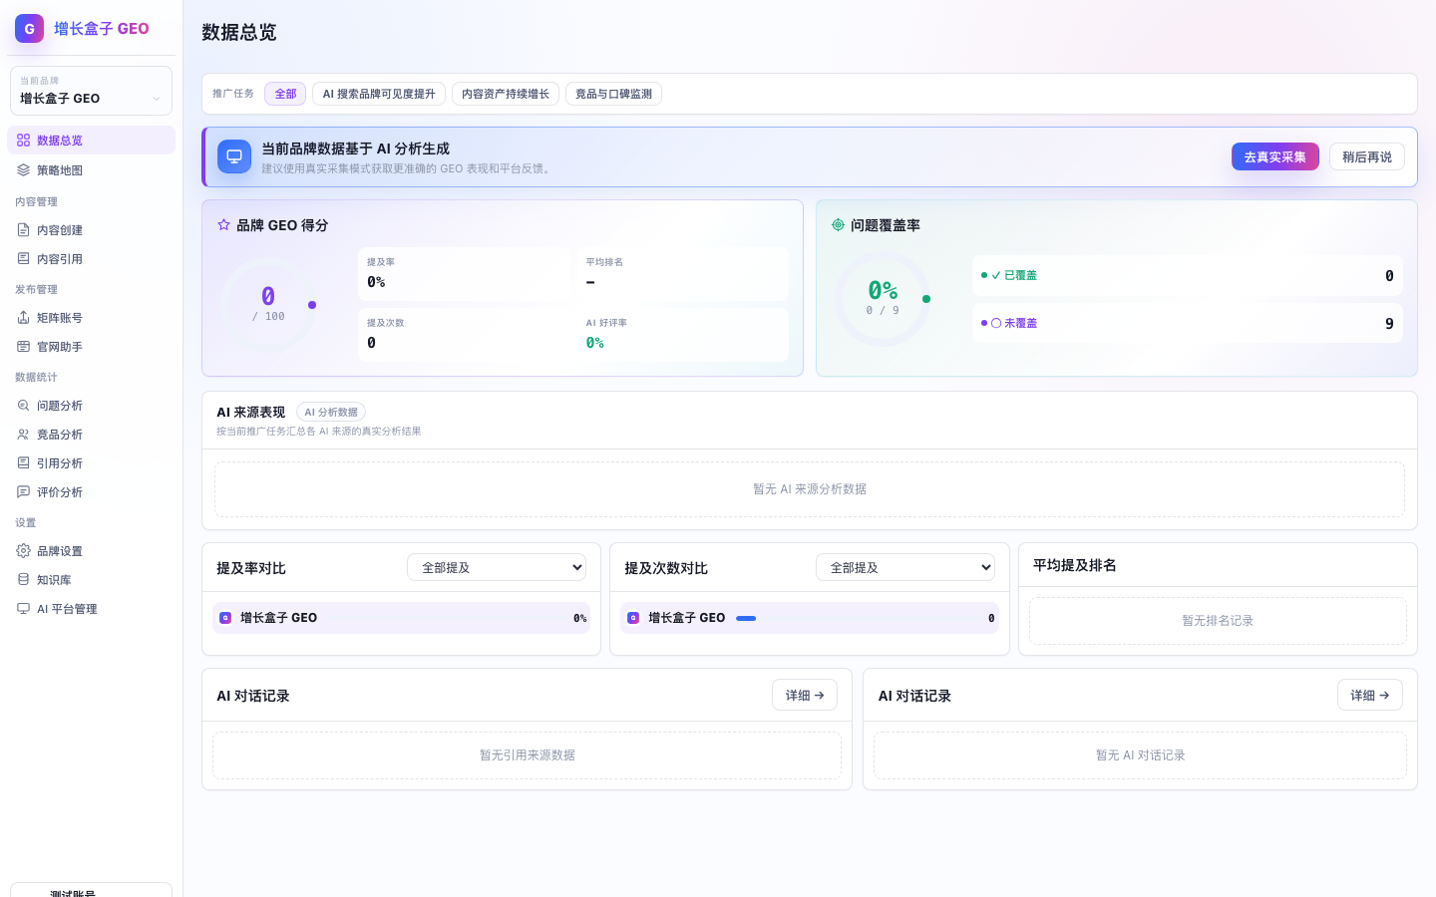
Task: Click the 平均排名 stat card
Action: 683,273
